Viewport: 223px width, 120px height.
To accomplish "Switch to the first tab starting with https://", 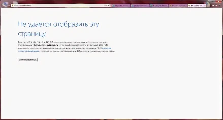I will (x=121, y=6).
